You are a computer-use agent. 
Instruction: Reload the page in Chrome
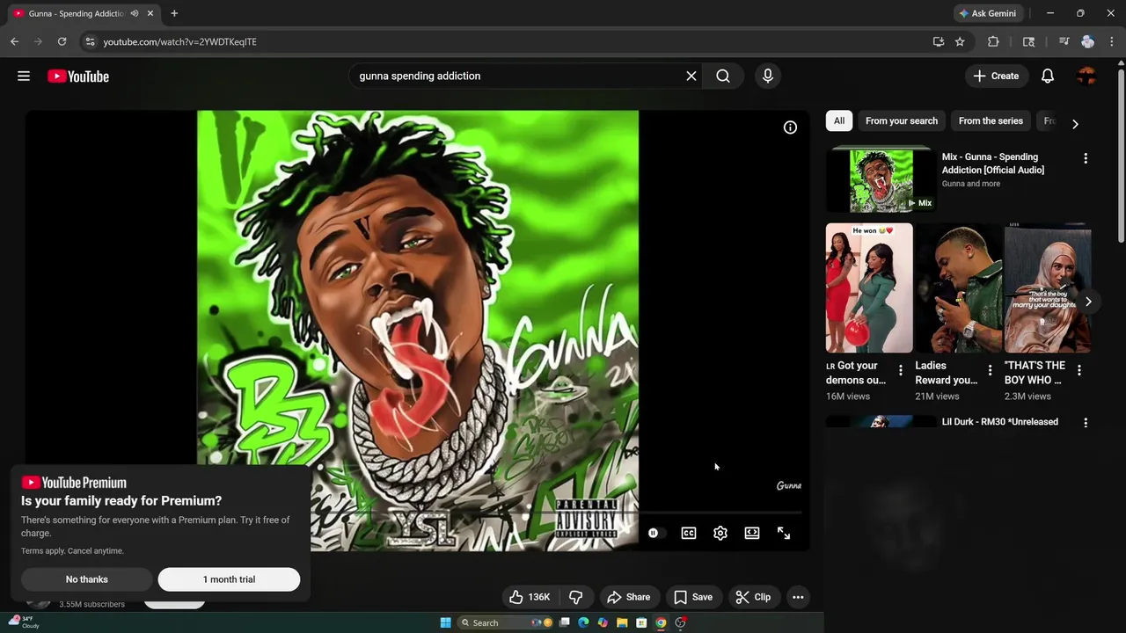coord(62,41)
